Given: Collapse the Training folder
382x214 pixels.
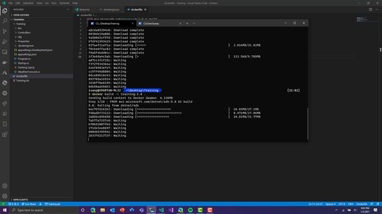Looking at the screenshot, I should click(x=41, y=24).
